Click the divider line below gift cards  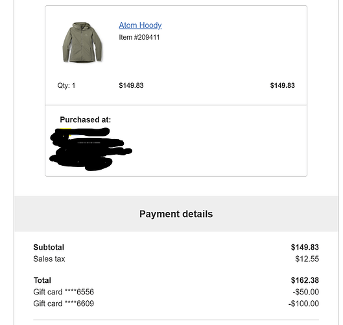pyautogui.click(x=176, y=320)
